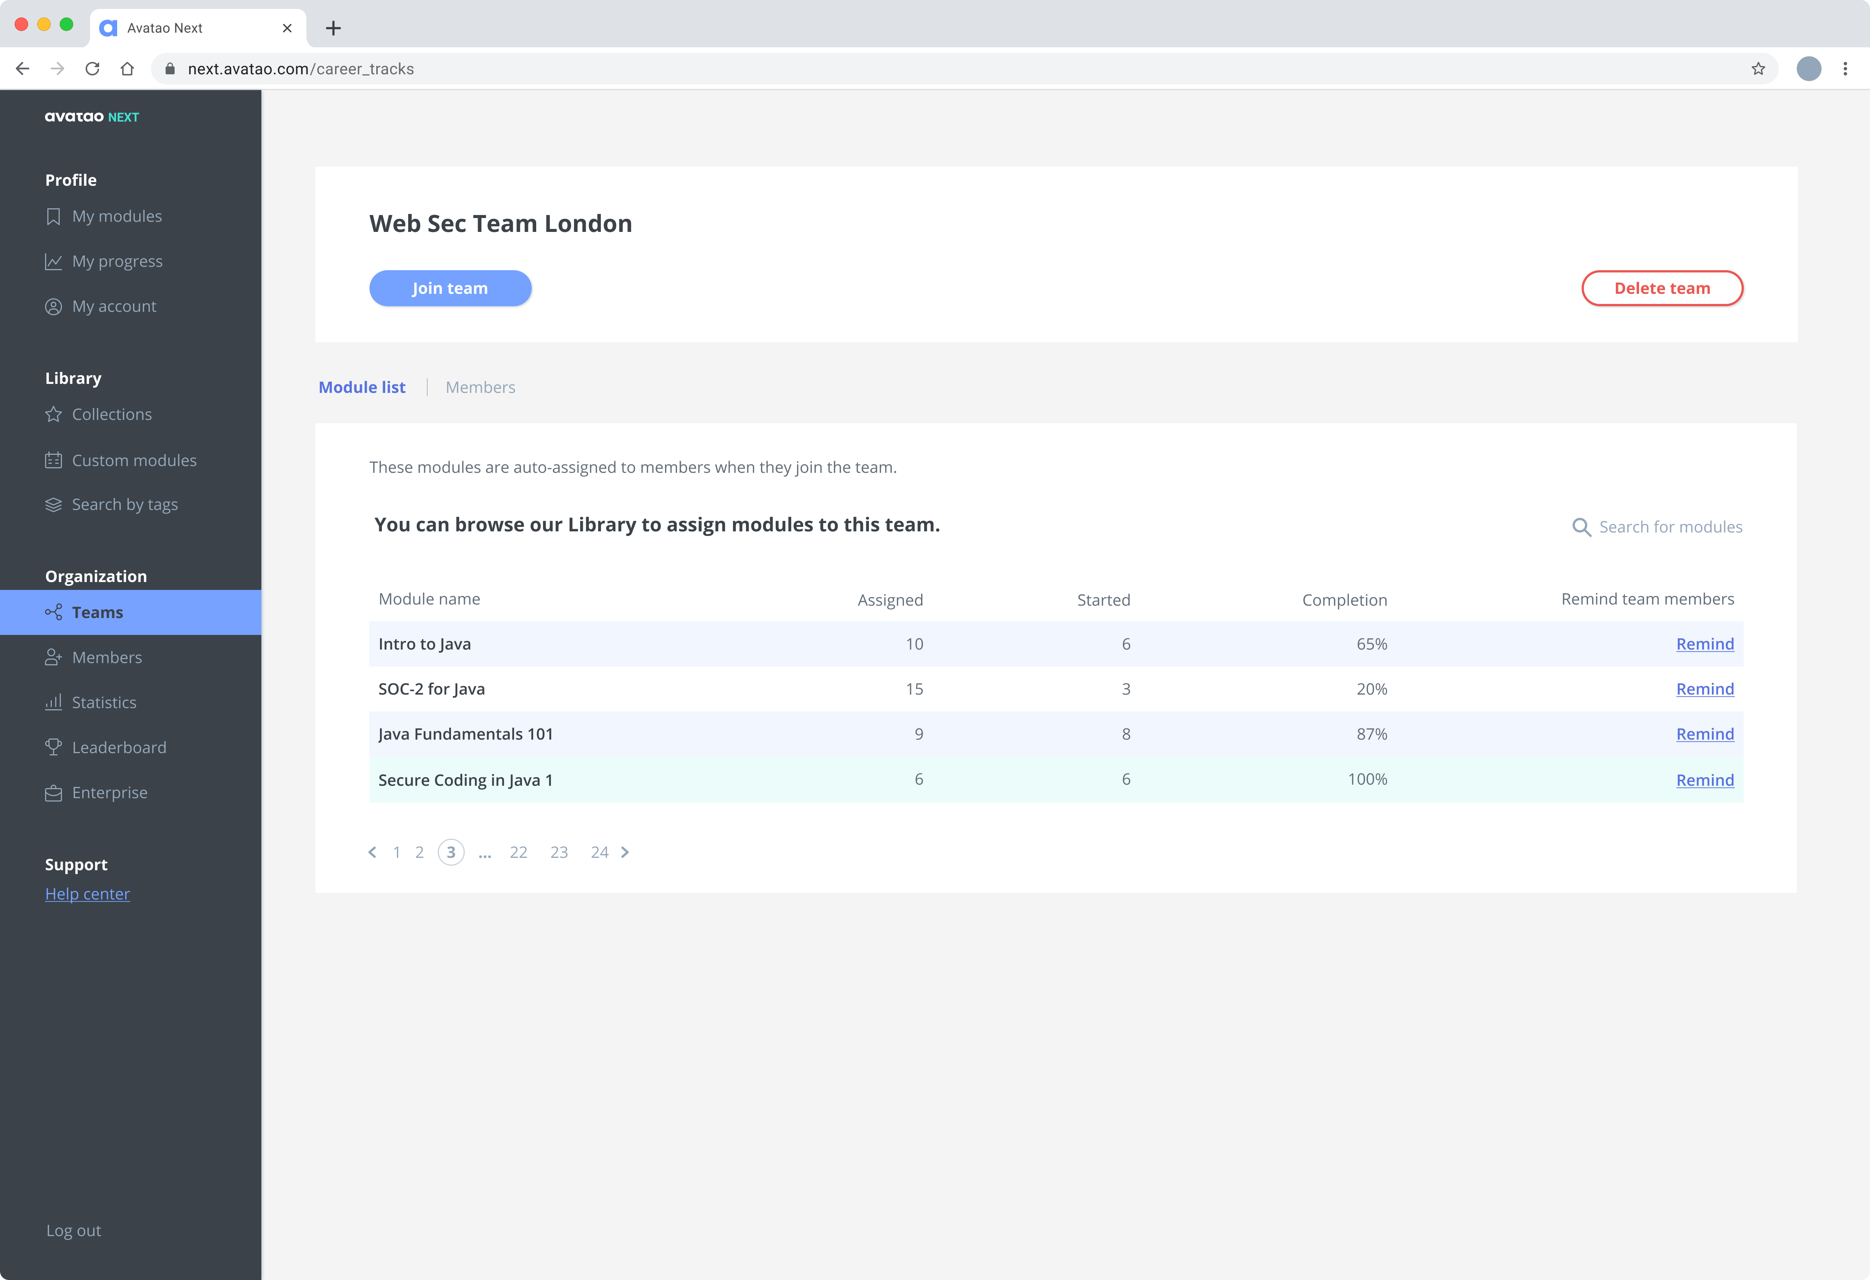Click the Leaderboard trophy icon
This screenshot has height=1280, width=1870.
(53, 747)
